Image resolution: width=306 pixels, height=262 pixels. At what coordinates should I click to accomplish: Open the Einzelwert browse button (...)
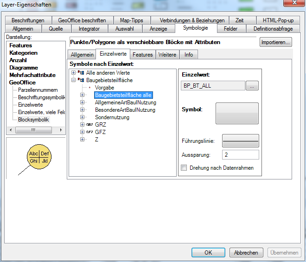[x=252, y=86]
